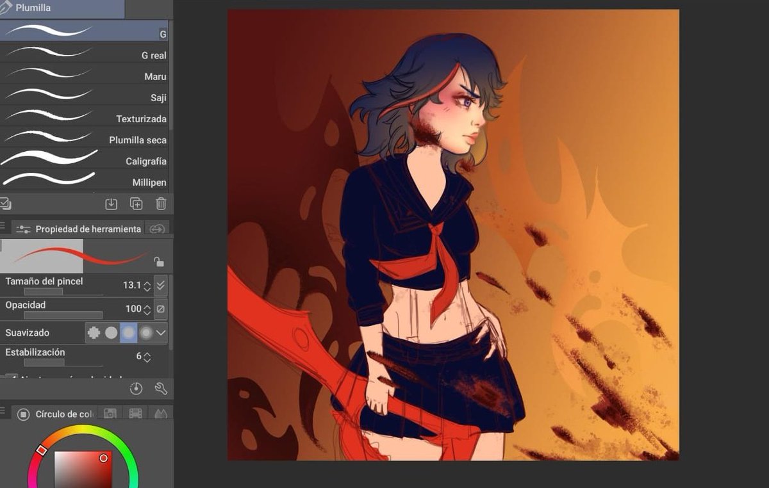Viewport: 769px width, 488px height.
Task: Open opacity dynamics settings button
Action: point(161,309)
